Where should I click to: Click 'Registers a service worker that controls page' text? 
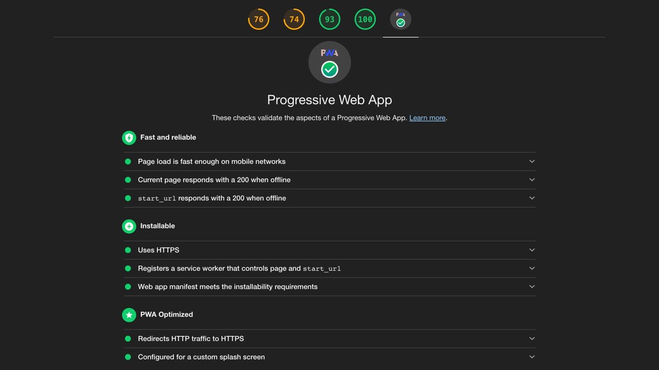pyautogui.click(x=239, y=269)
